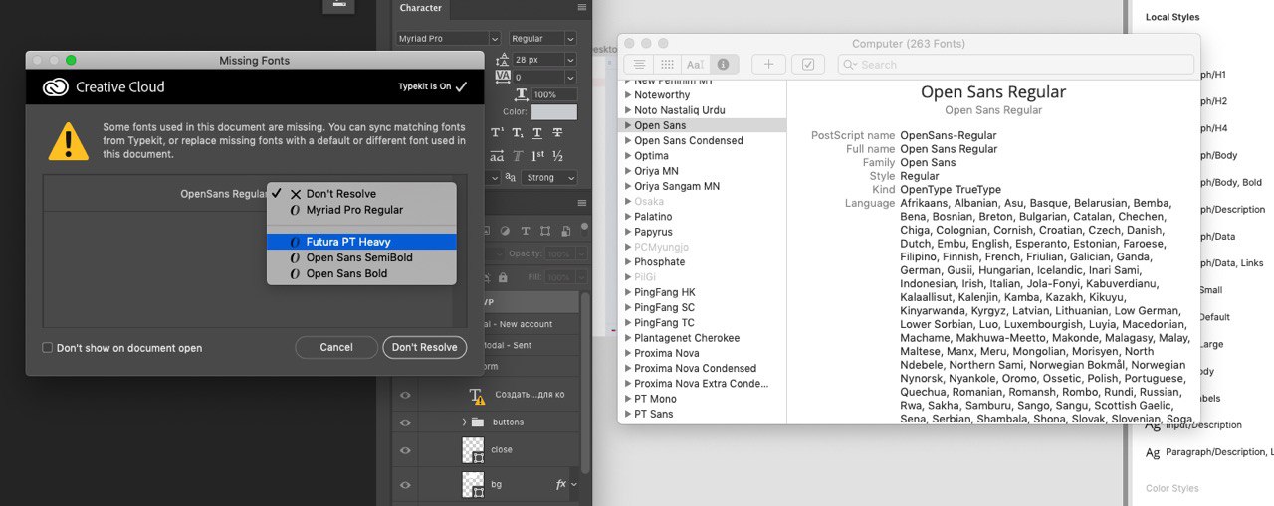Click the Font Book search field

(x=1016, y=64)
